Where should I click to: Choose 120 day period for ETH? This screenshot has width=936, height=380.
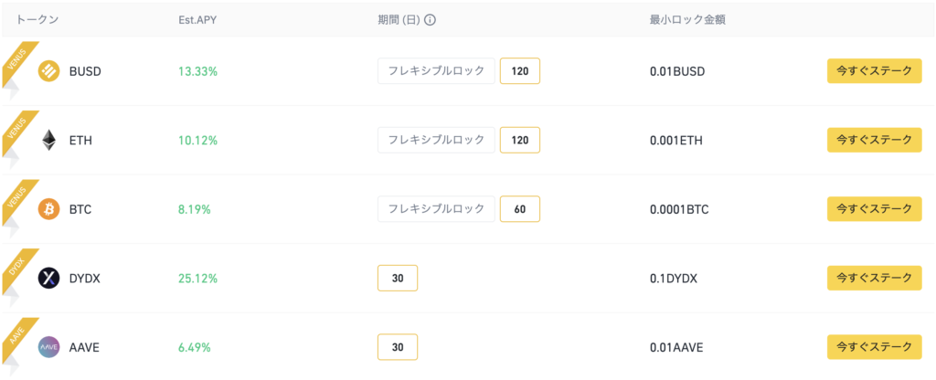click(x=520, y=140)
